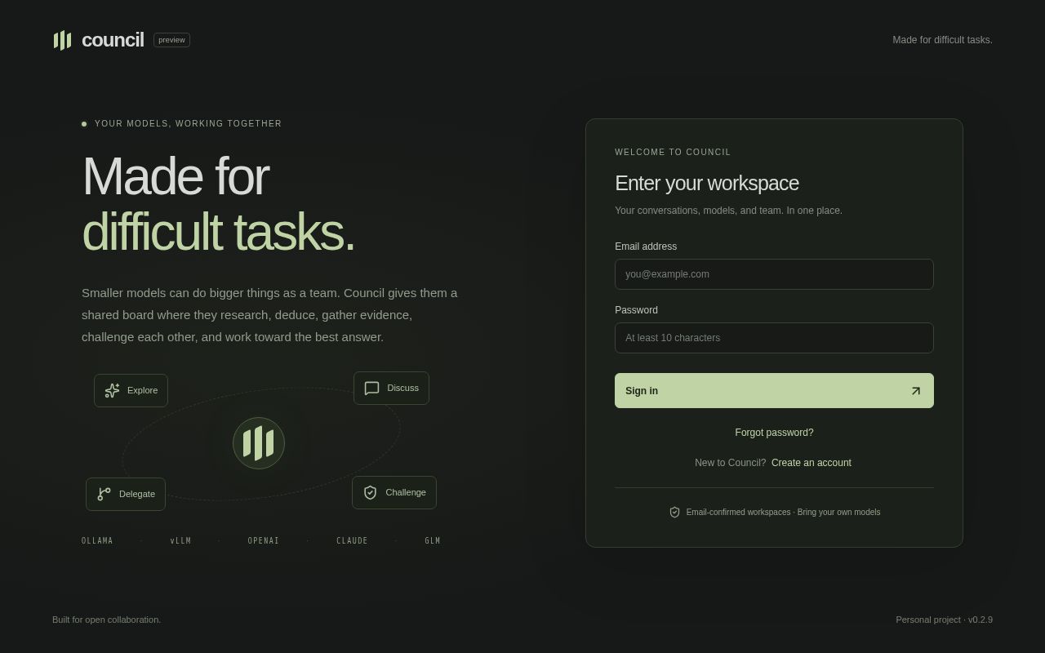The image size is (1045, 653).
Task: Click the Explore label text
Action: point(143,390)
